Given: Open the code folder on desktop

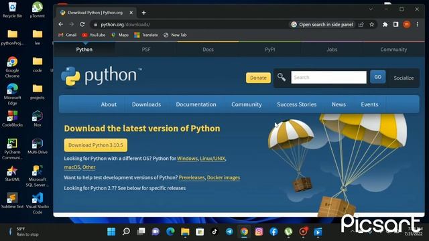Looking at the screenshot, I should [38, 64].
